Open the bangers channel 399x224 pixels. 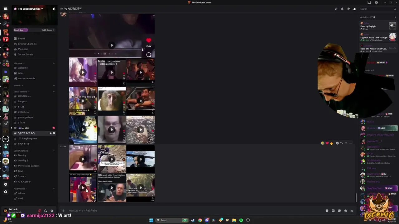point(34,101)
